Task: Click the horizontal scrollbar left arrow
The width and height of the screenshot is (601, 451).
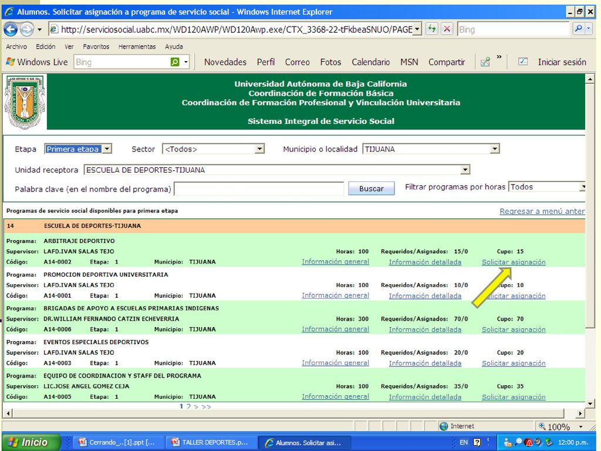Action: [x=8, y=413]
